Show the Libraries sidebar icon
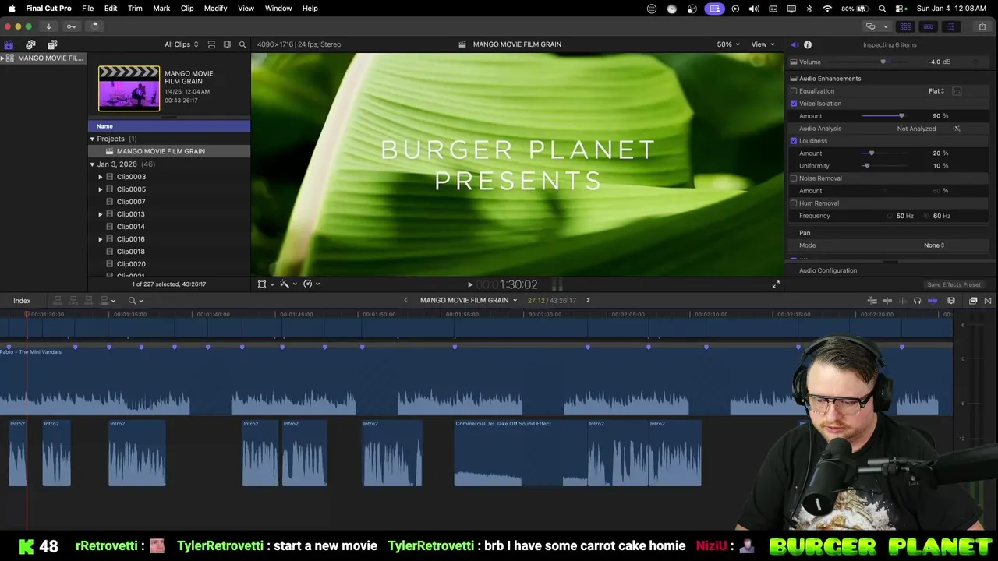 pos(9,44)
